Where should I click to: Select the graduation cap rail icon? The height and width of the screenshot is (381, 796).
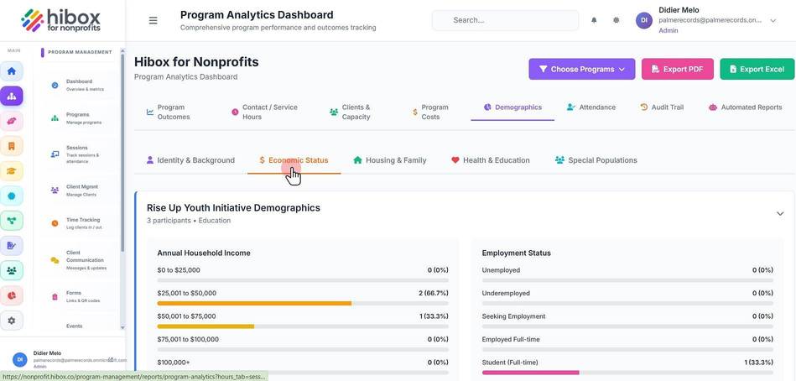(11, 170)
